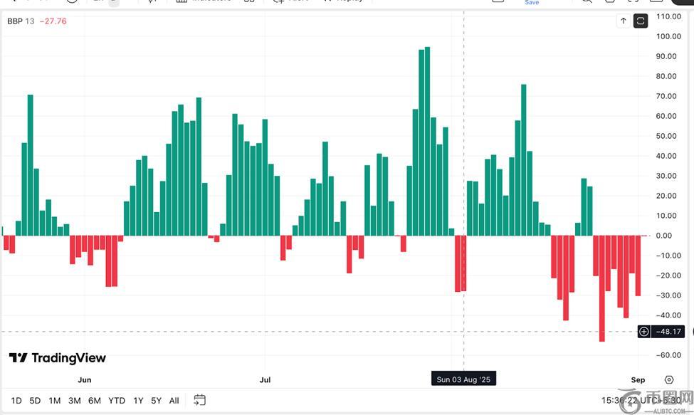This screenshot has width=694, height=415.
Task: Click Save at the top toolbar
Action: [532, 3]
